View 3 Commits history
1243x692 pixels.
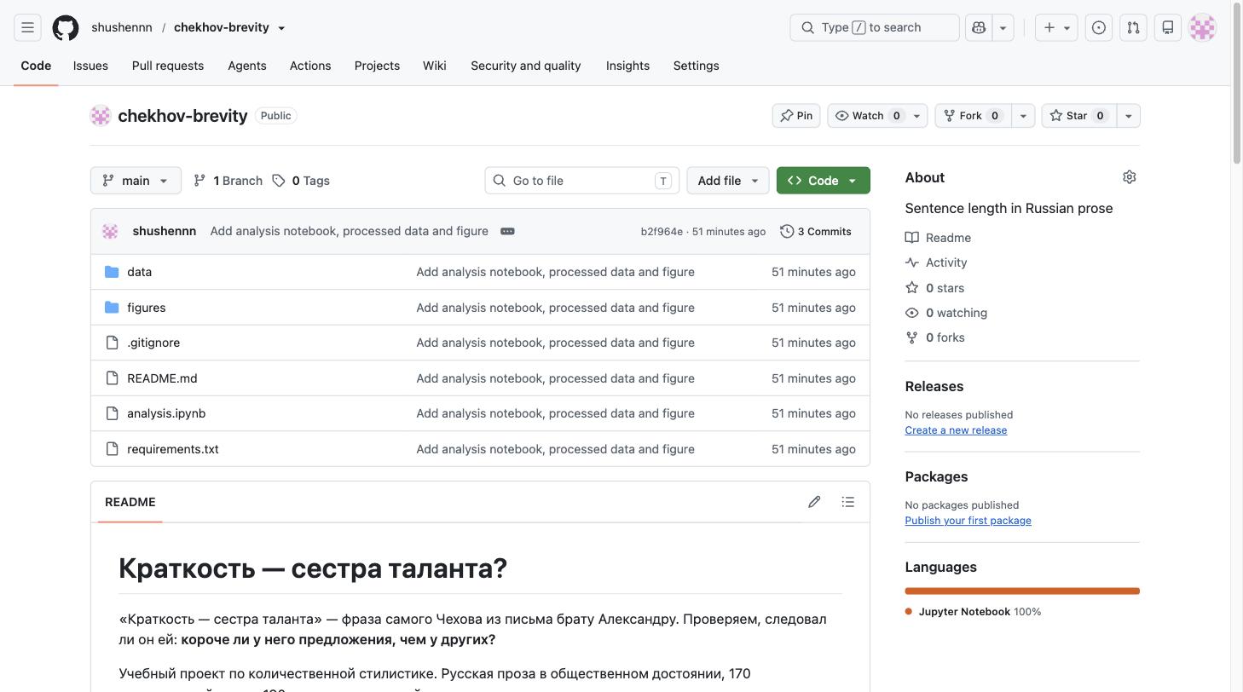pyautogui.click(x=816, y=231)
